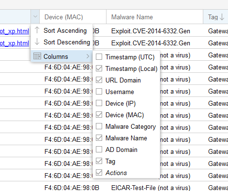
Task: Choose Sort Ascending from the menu
Action: pyautogui.click(x=61, y=30)
